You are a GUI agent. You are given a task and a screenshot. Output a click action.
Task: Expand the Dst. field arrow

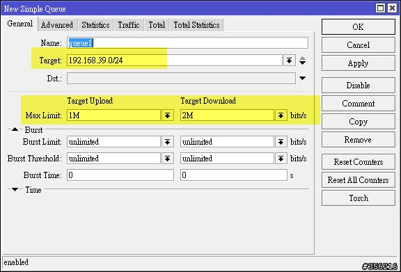(x=303, y=78)
